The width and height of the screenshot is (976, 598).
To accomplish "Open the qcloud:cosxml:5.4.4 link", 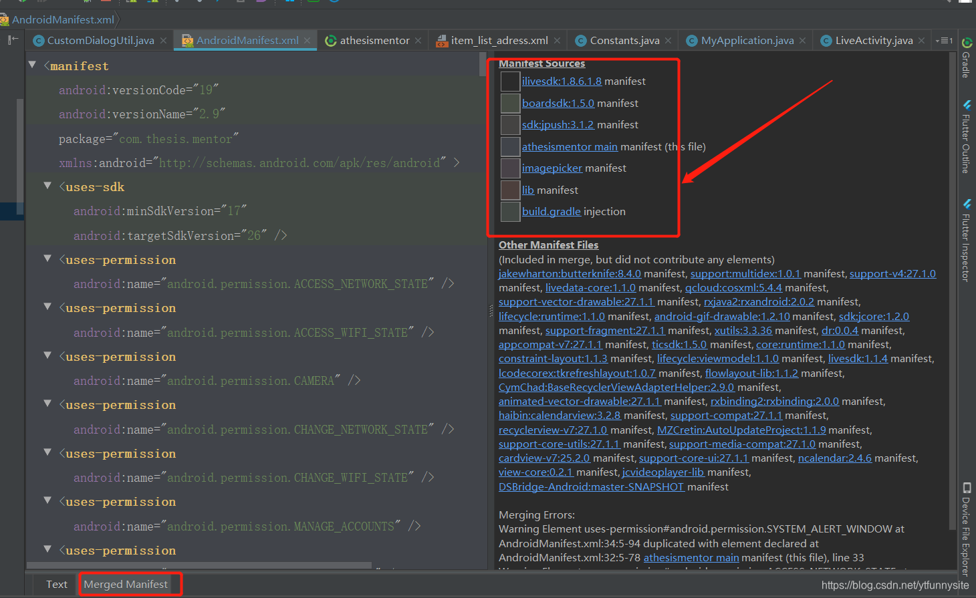I will tap(733, 288).
